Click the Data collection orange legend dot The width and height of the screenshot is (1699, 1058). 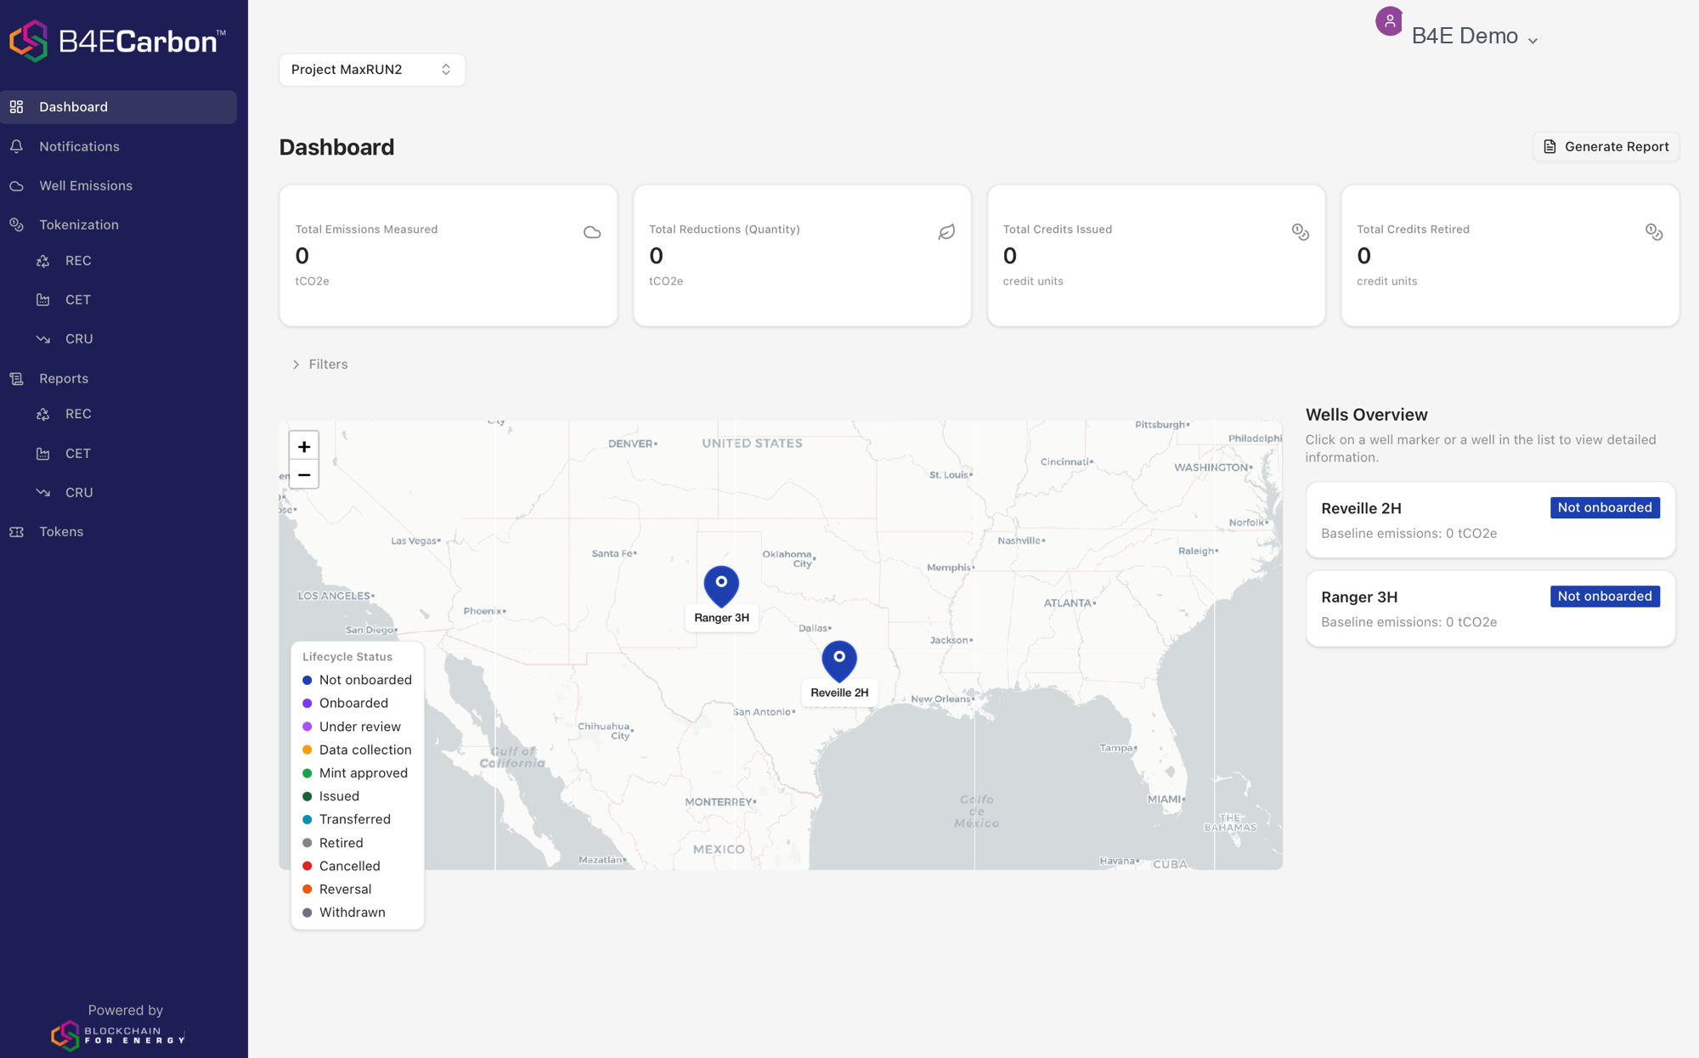tap(308, 750)
